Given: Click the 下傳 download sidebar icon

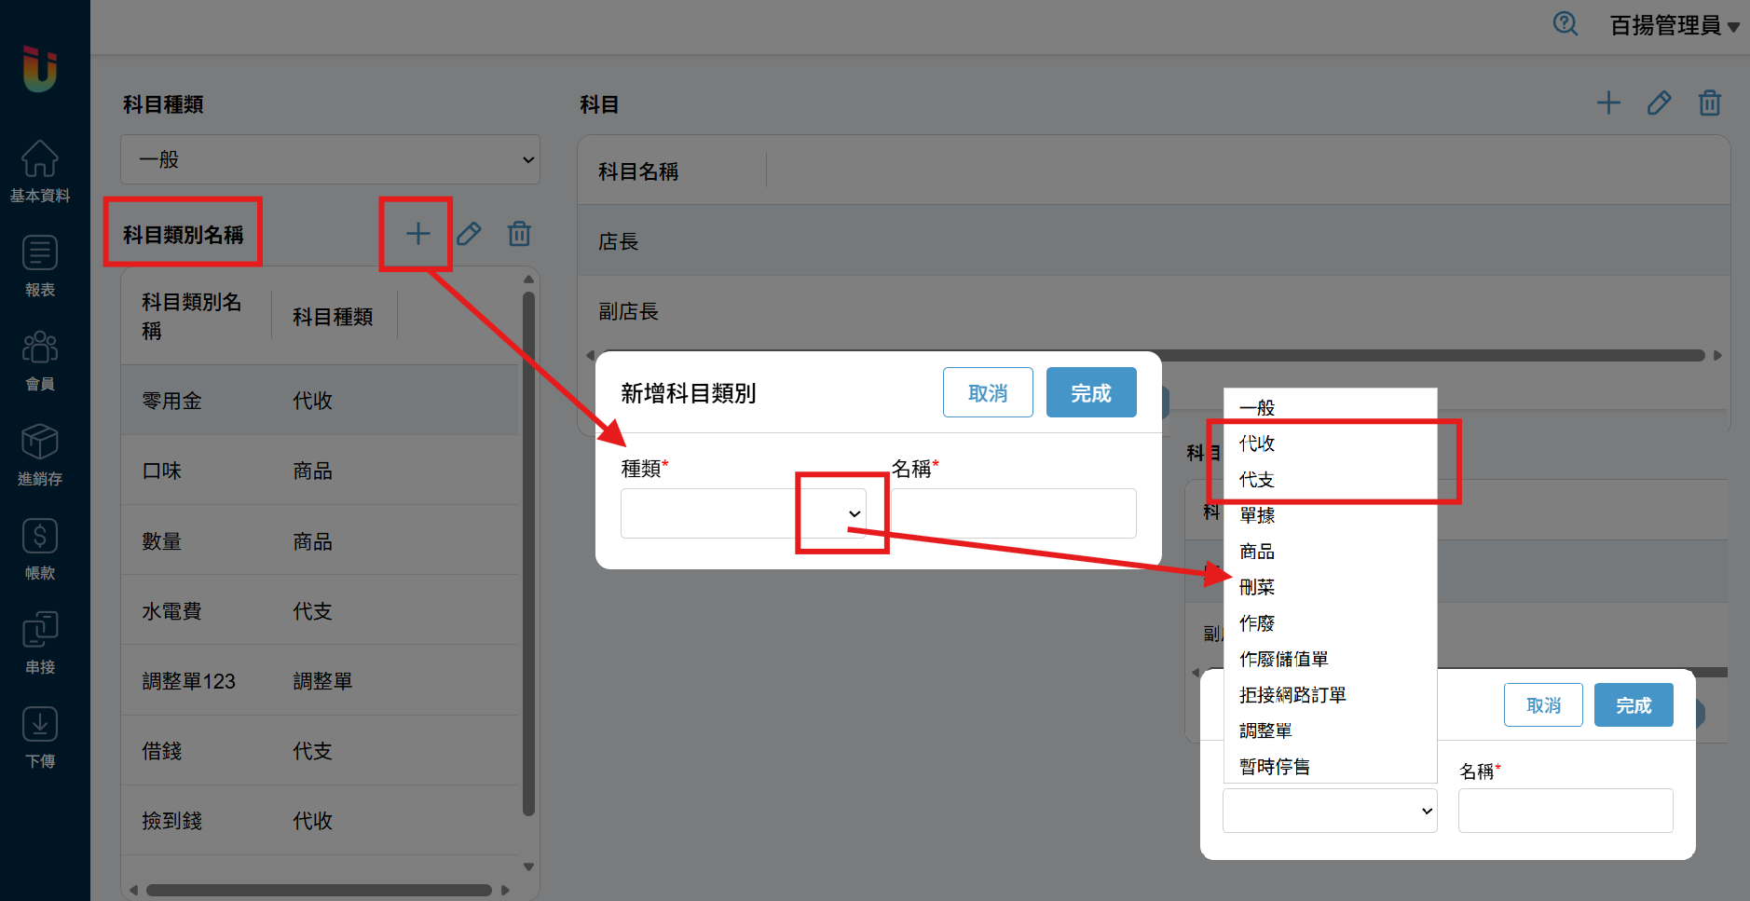Looking at the screenshot, I should [40, 736].
